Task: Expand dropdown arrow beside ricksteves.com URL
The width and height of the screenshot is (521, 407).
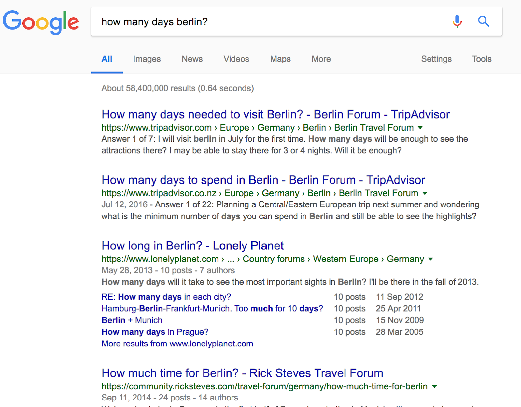Action: click(x=434, y=386)
